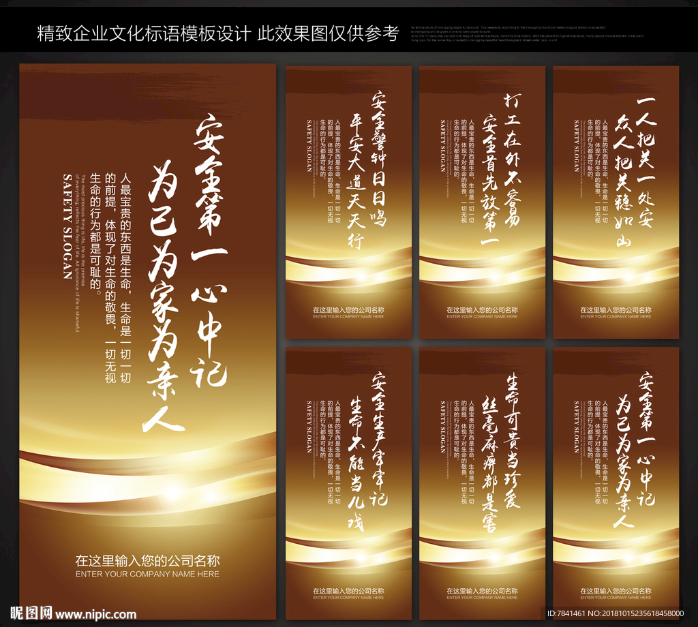Select the poster with slogan 安全警钟日日鸣

pyautogui.click(x=348, y=202)
